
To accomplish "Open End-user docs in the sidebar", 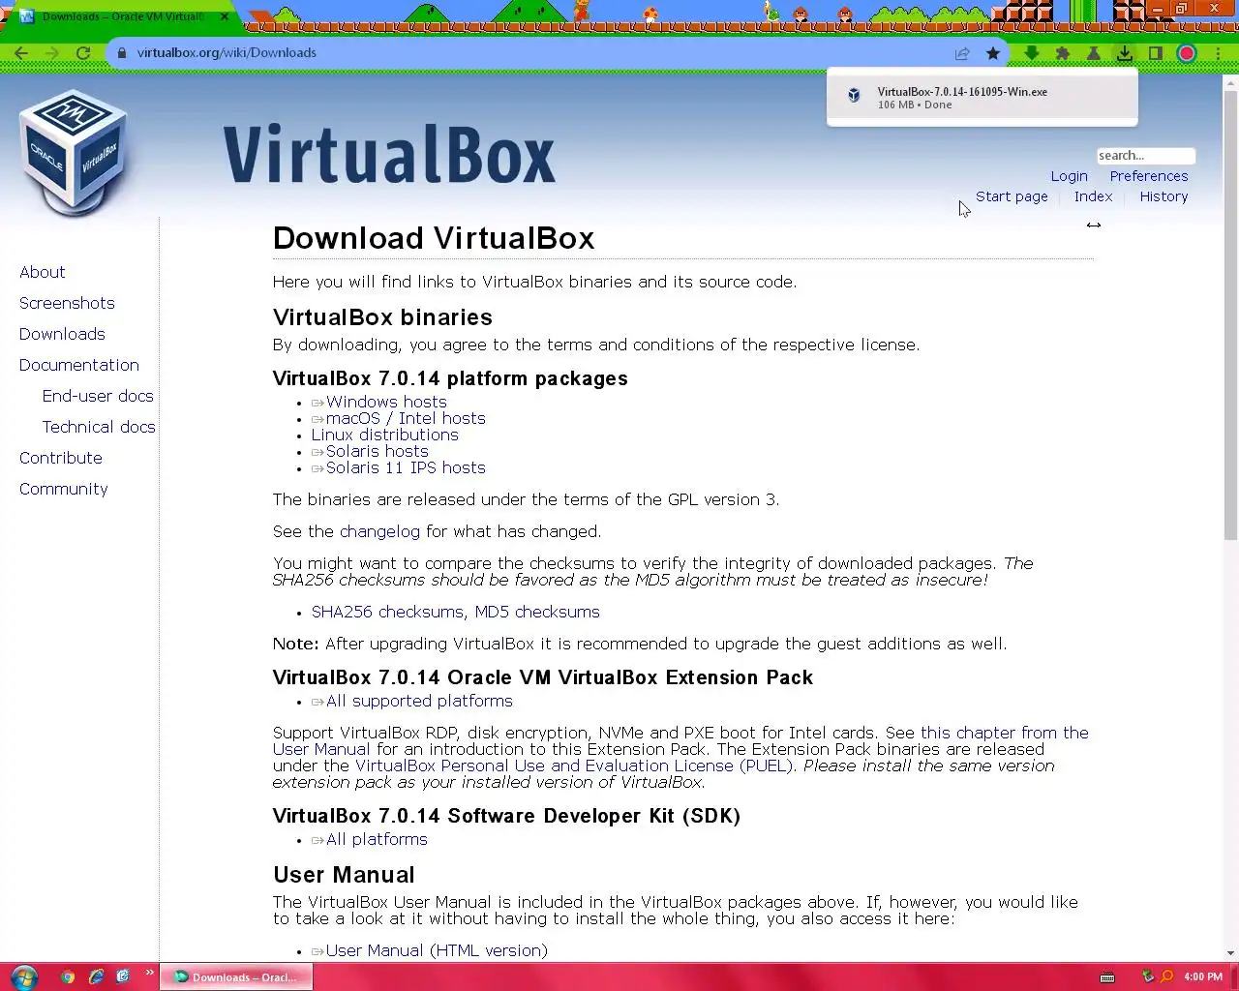I will coord(98,396).
